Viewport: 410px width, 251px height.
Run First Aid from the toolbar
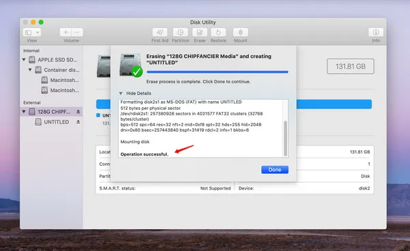point(160,32)
